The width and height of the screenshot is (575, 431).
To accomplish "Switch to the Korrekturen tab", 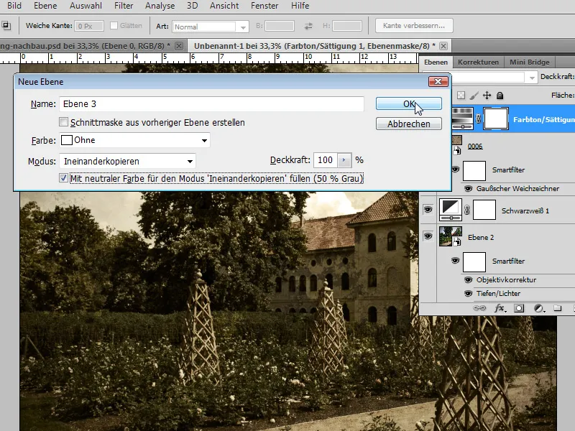I will pos(478,62).
